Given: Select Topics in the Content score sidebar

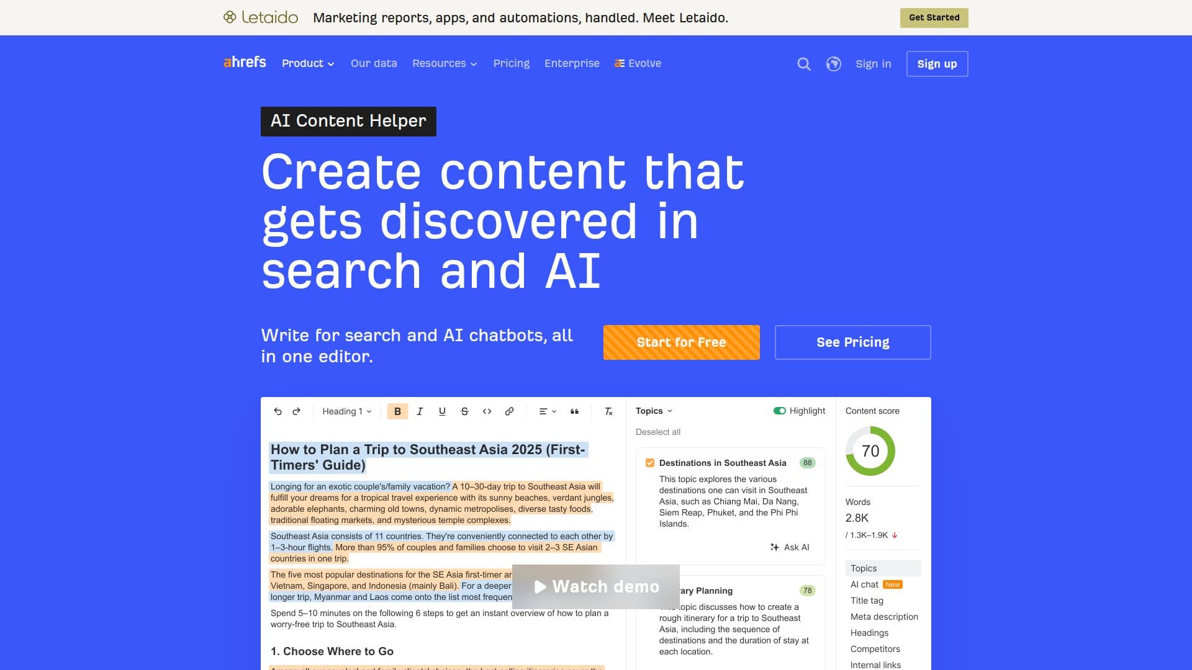Looking at the screenshot, I should coord(883,568).
